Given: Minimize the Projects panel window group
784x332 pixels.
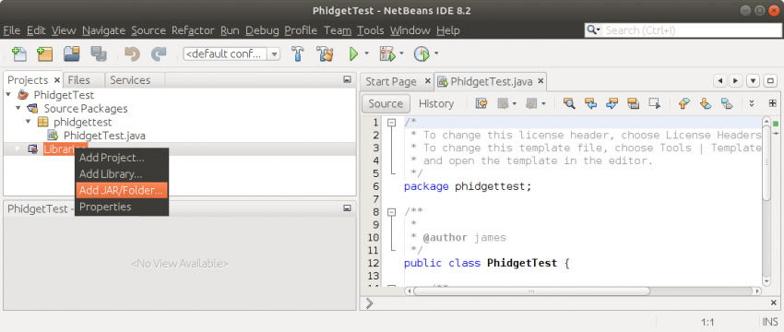Looking at the screenshot, I should click(x=347, y=79).
